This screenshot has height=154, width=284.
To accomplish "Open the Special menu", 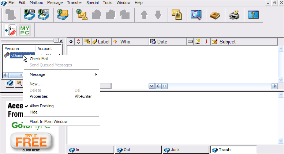I will point(92,3).
